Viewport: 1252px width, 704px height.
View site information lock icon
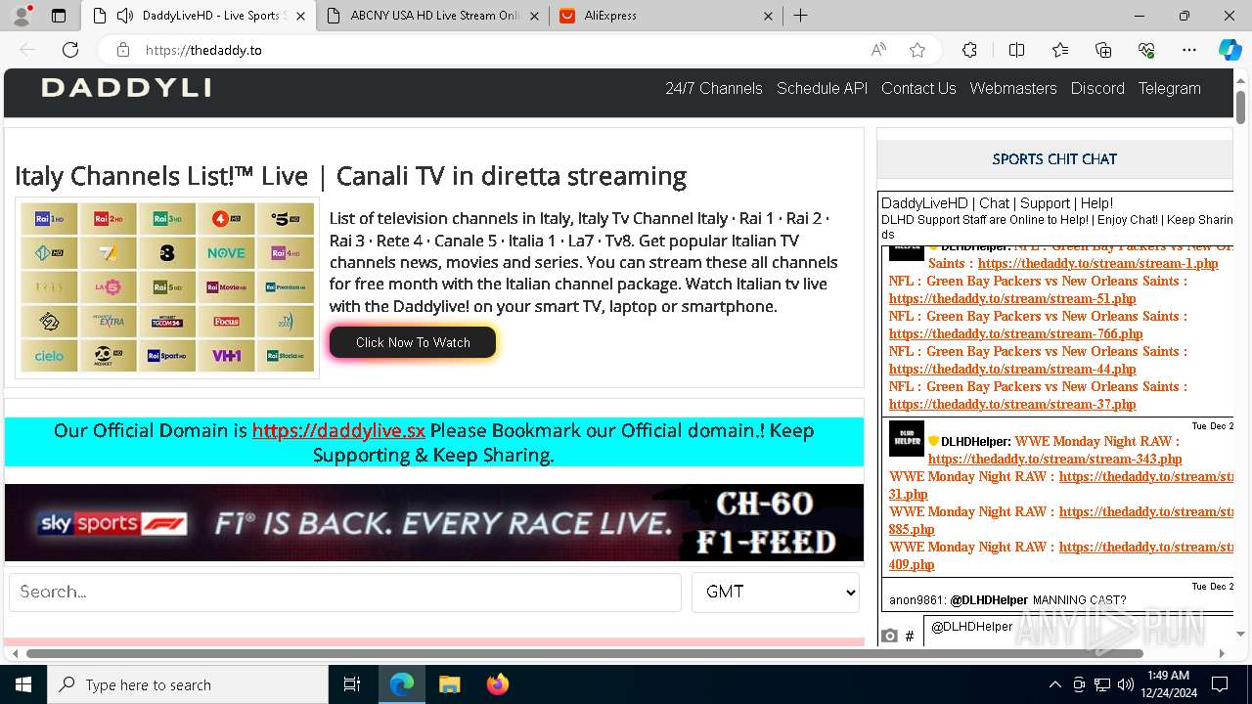(x=122, y=50)
